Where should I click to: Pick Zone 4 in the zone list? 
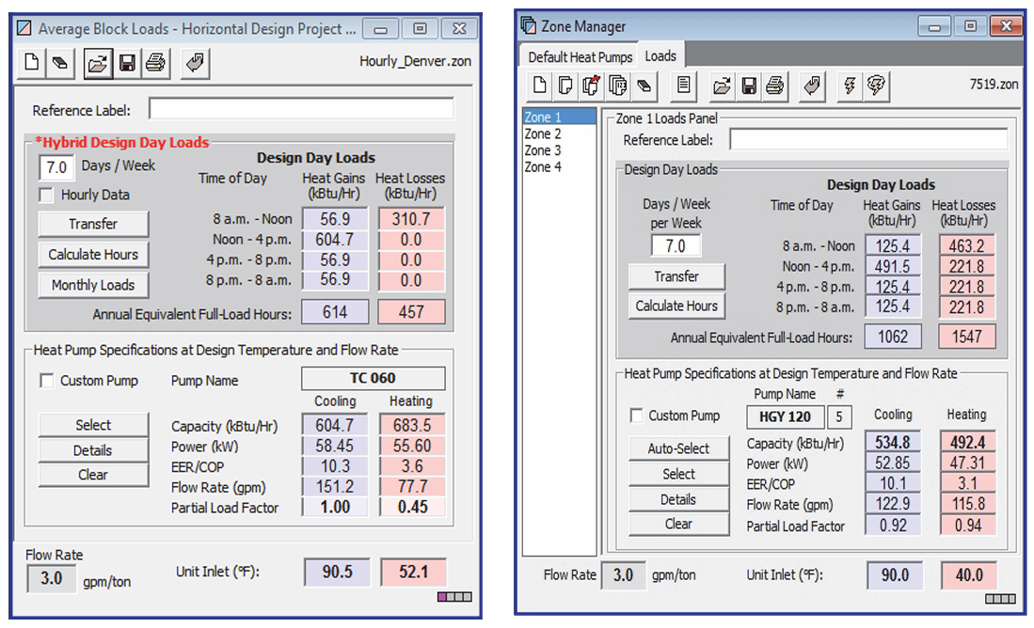click(559, 166)
